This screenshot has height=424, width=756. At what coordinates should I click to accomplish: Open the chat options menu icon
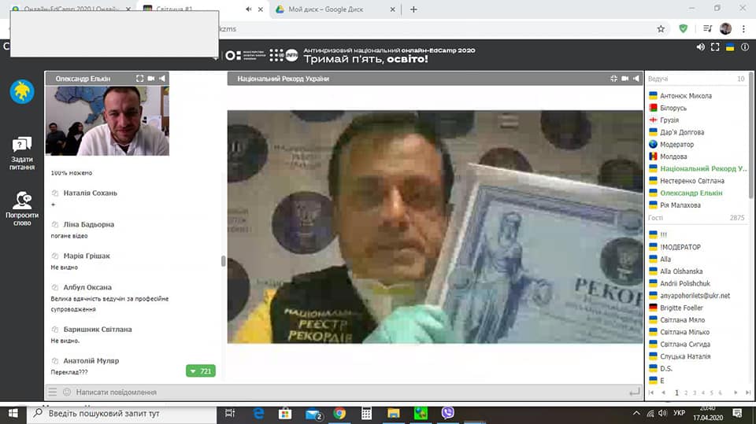tap(52, 392)
